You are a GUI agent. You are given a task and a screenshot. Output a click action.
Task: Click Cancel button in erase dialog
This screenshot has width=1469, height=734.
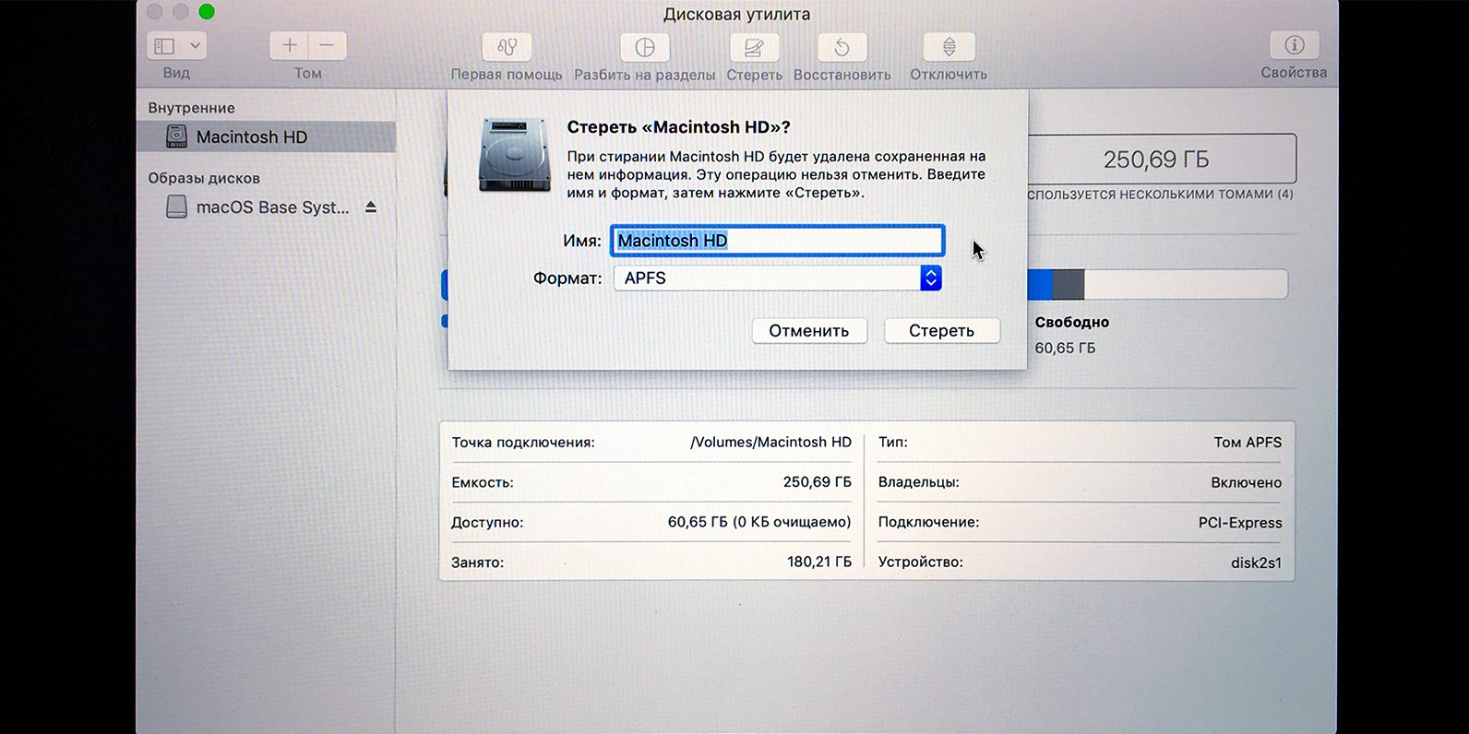809,330
